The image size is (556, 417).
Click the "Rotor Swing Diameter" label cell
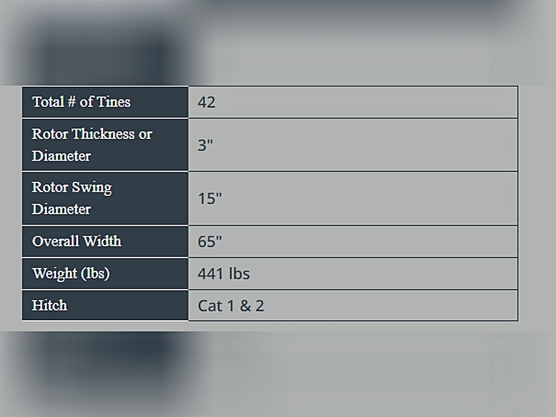coord(72,198)
